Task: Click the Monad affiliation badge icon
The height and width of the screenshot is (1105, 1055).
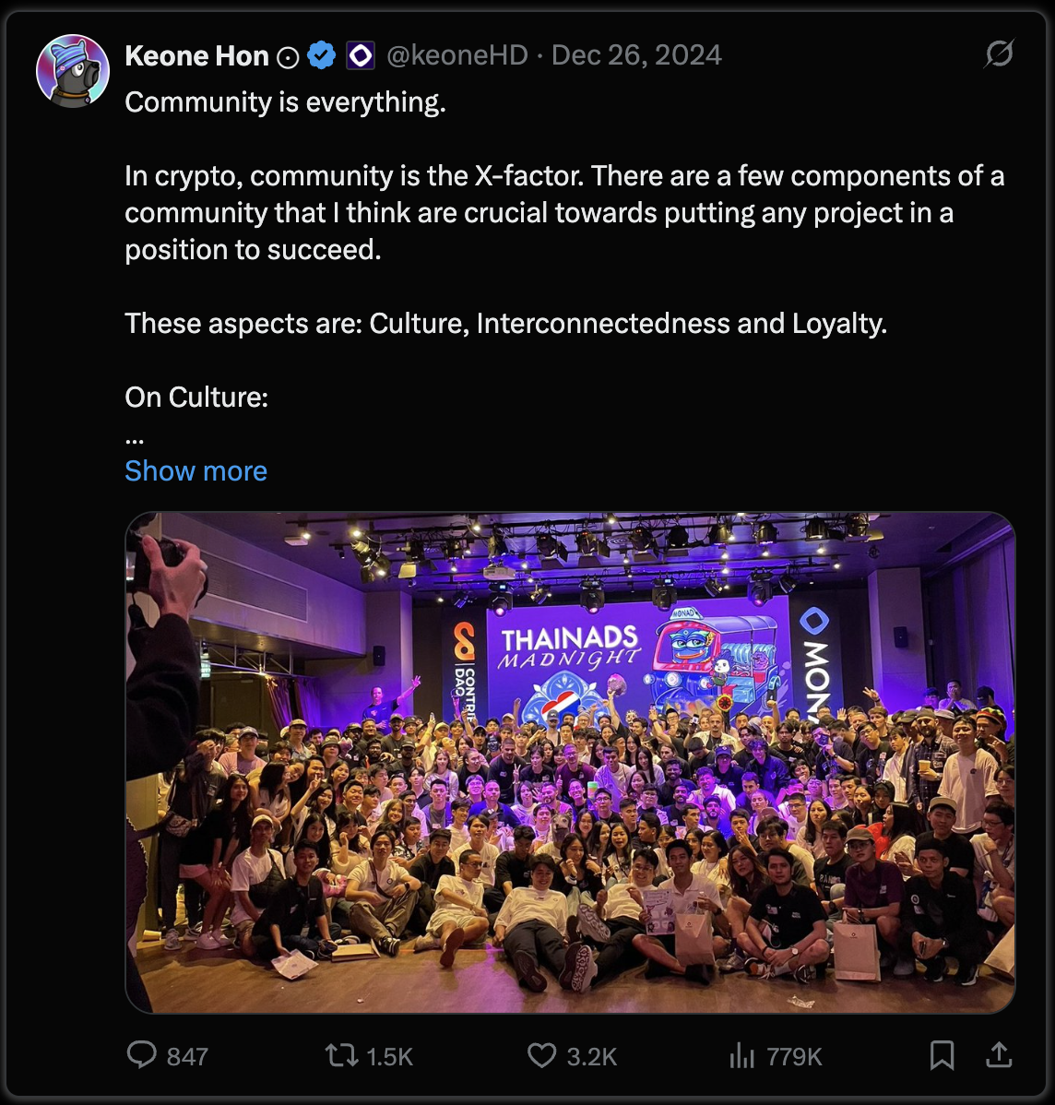Action: pos(361,55)
